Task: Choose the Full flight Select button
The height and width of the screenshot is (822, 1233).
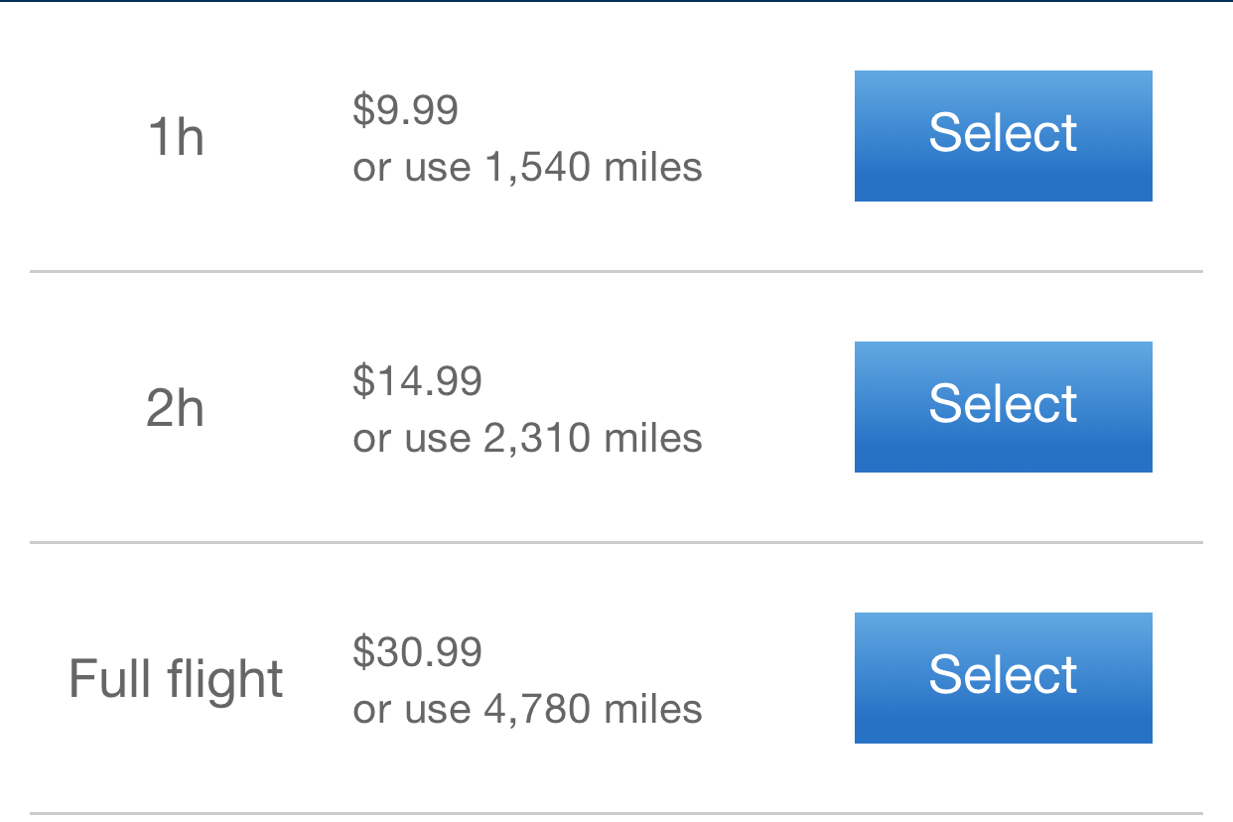Action: coord(1003,678)
